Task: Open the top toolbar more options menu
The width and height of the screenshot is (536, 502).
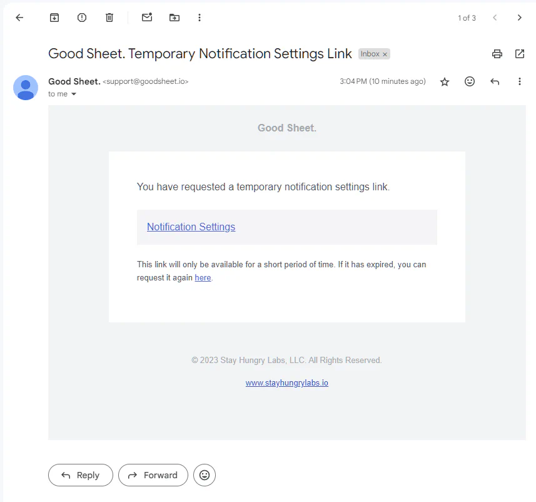Action: coord(200,18)
